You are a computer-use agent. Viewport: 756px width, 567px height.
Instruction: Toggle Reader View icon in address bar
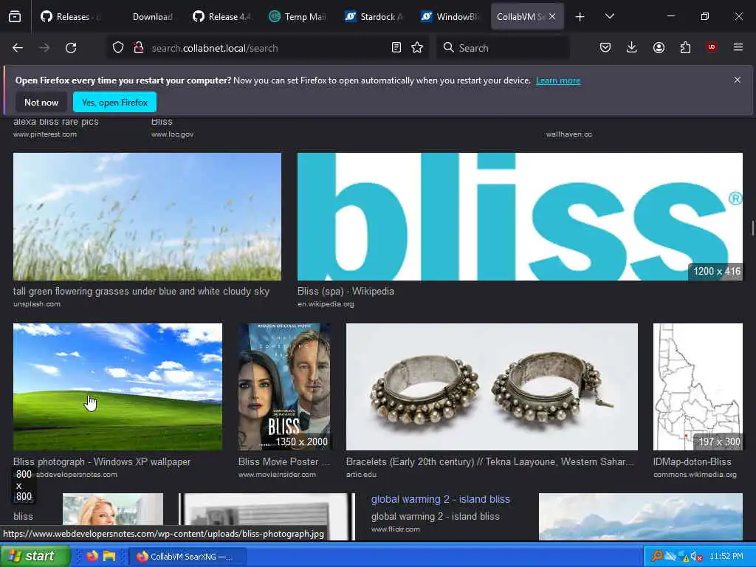click(396, 48)
